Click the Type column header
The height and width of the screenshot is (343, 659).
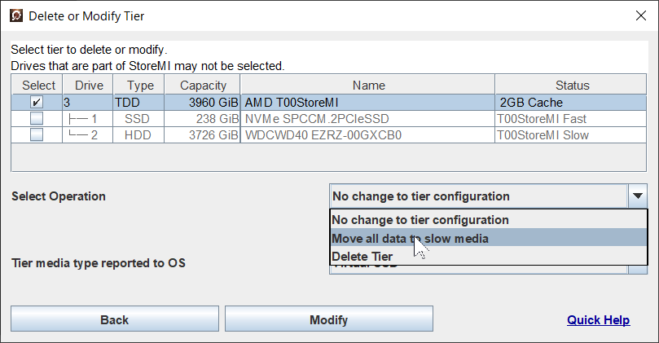coord(139,85)
